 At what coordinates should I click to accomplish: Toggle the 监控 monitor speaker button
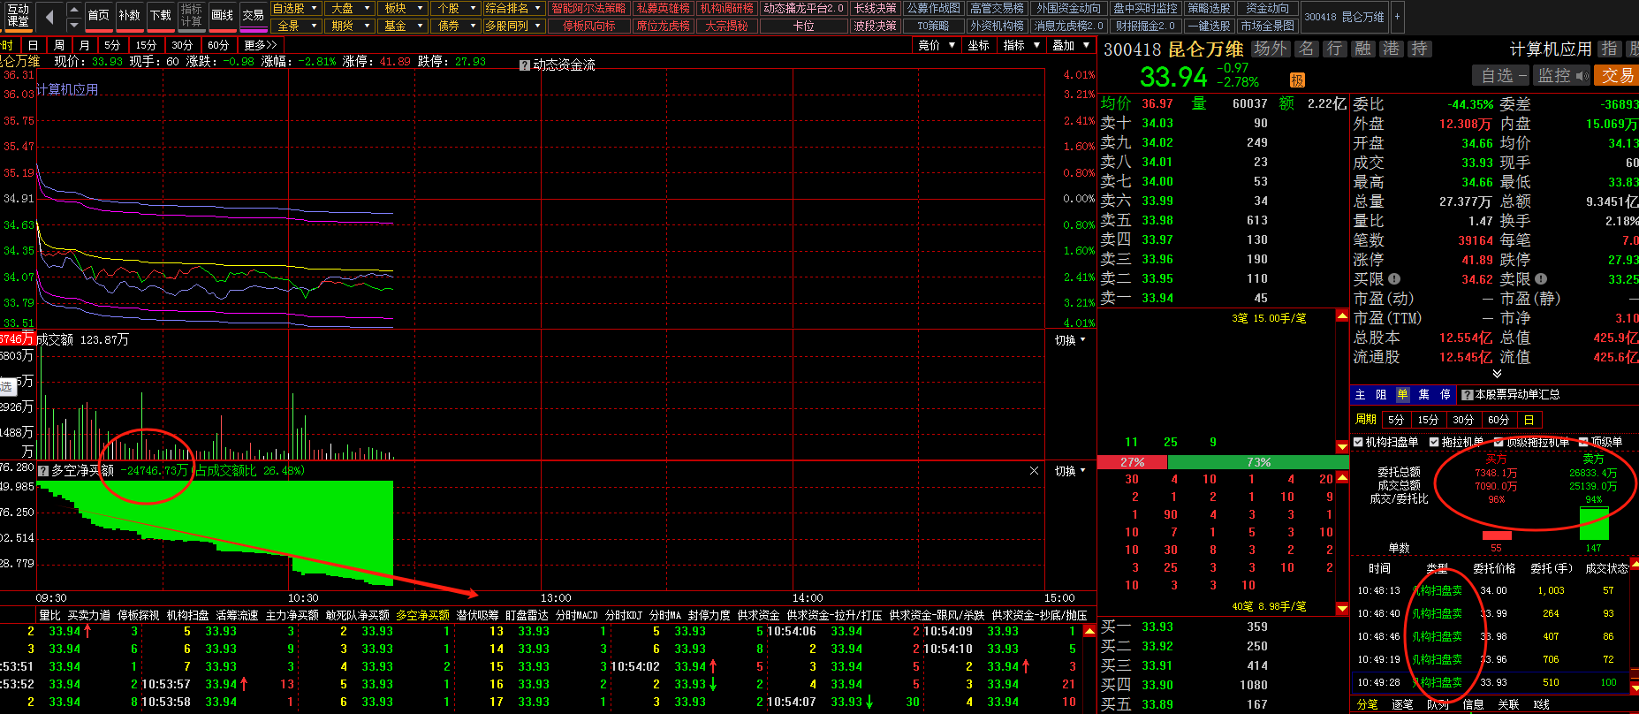(x=1562, y=76)
